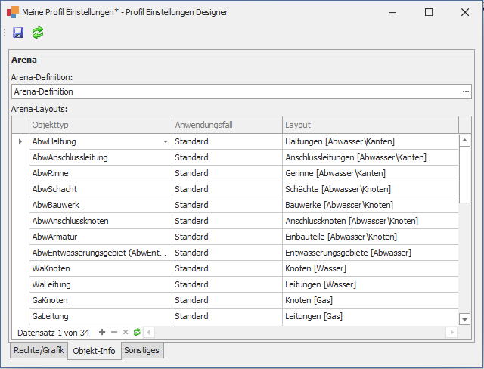Cancel edit with the X navigator icon
Viewport: 484px width, 369px height.
click(x=126, y=332)
